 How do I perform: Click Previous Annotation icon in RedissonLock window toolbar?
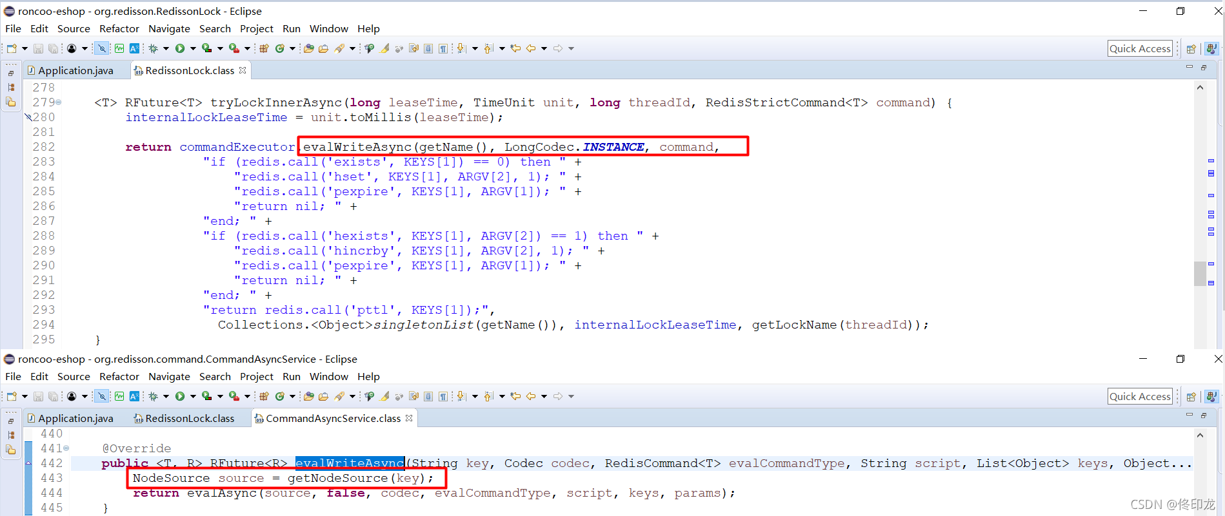488,48
